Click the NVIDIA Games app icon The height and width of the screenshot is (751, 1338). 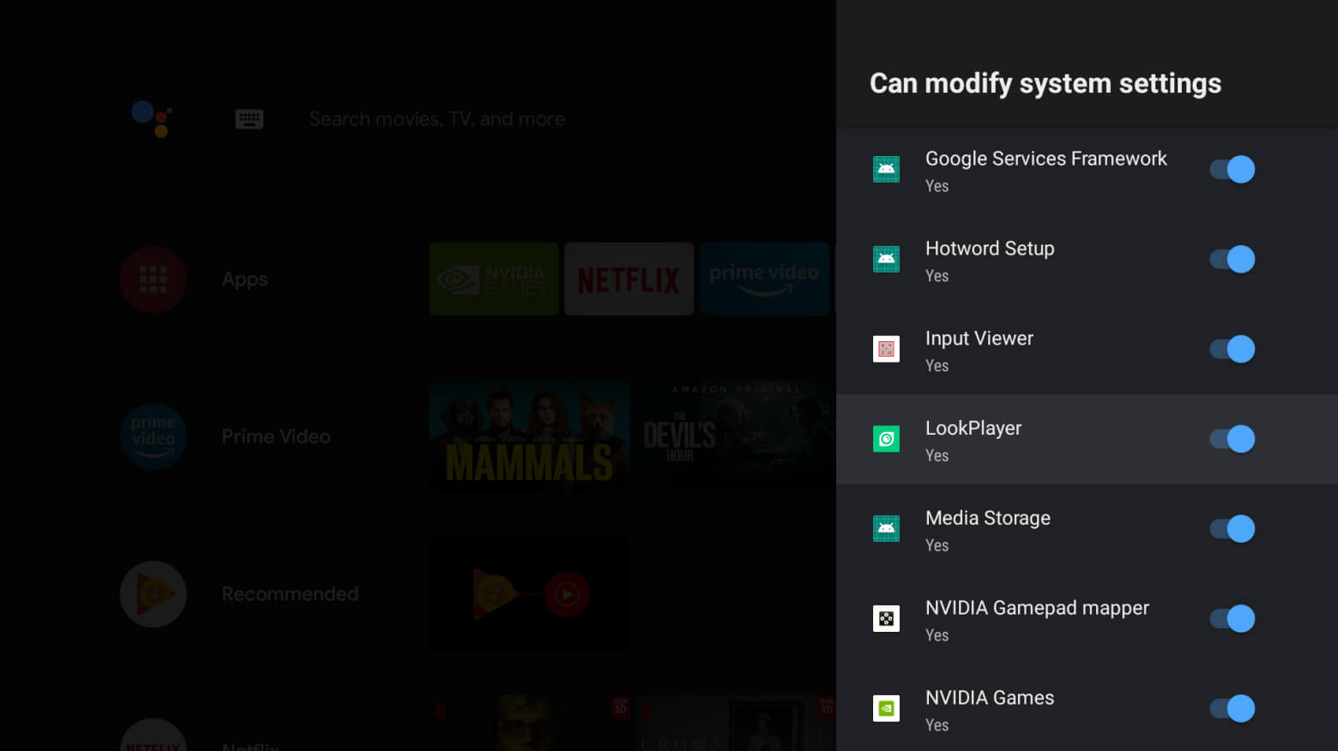click(x=886, y=708)
